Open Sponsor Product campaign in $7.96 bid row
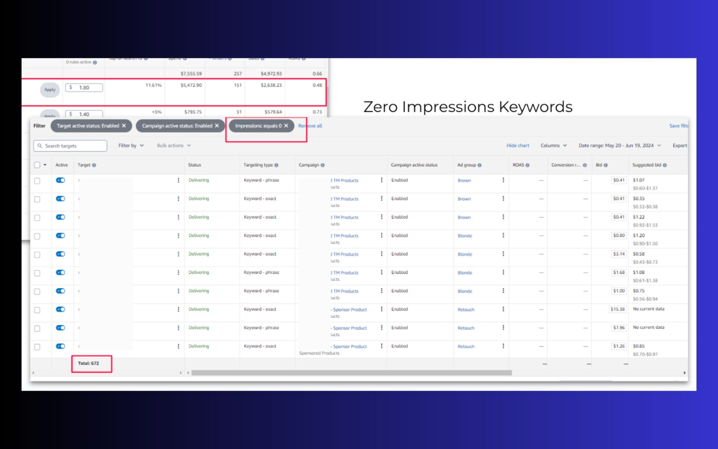The image size is (718, 449). [x=350, y=328]
